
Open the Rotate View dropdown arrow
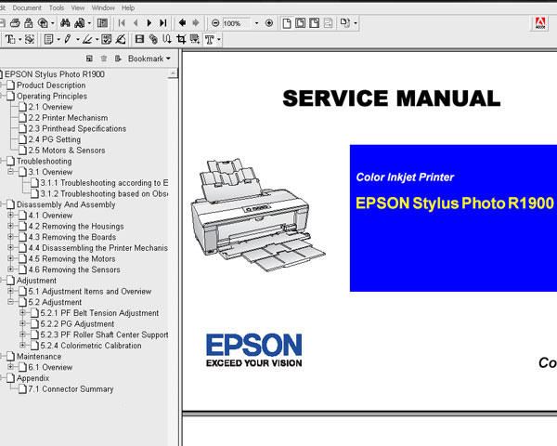pyautogui.click(x=356, y=23)
